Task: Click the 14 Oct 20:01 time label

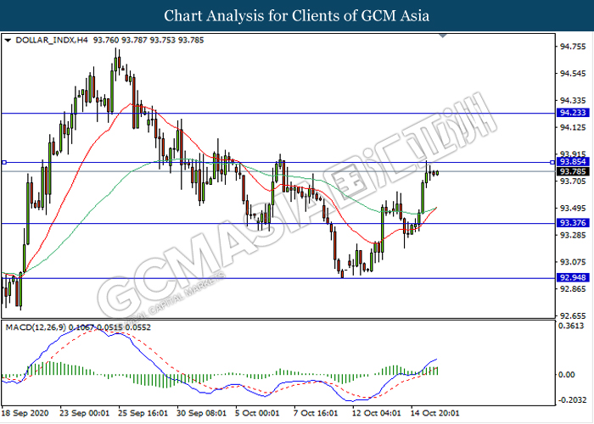Action: point(434,413)
